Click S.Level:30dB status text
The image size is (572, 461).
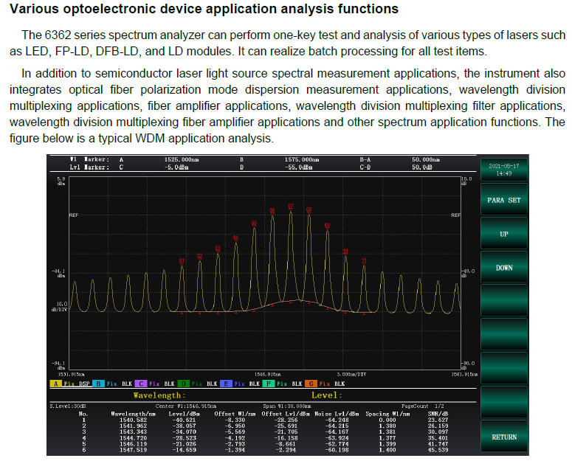68,406
